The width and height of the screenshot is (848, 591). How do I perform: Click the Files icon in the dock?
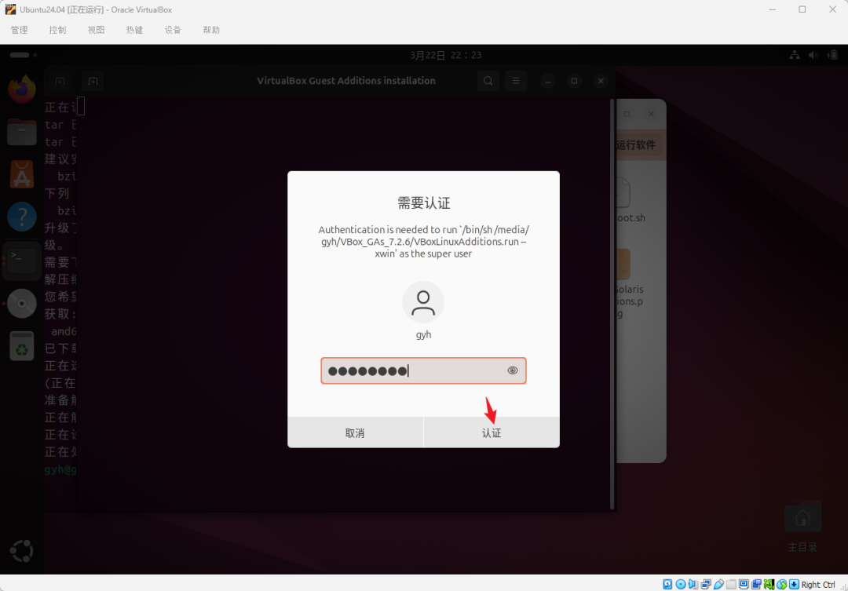(x=21, y=132)
